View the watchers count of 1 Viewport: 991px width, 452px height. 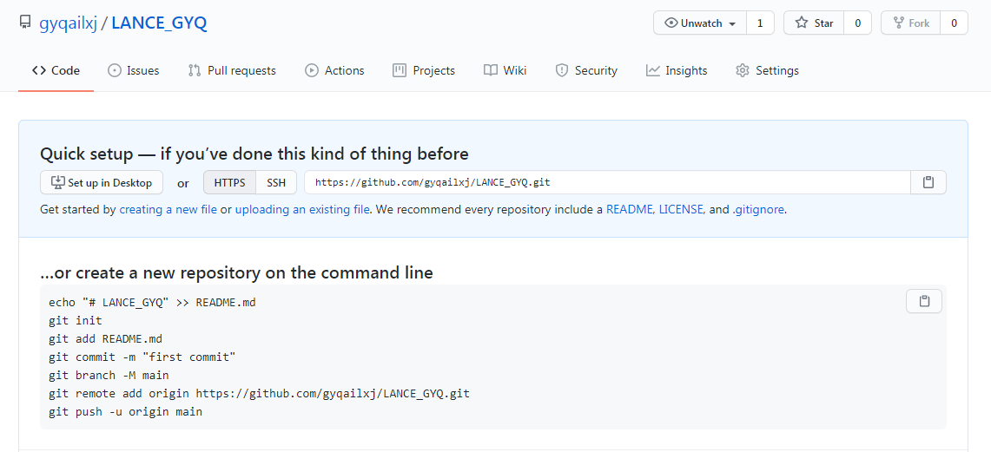pyautogui.click(x=760, y=23)
